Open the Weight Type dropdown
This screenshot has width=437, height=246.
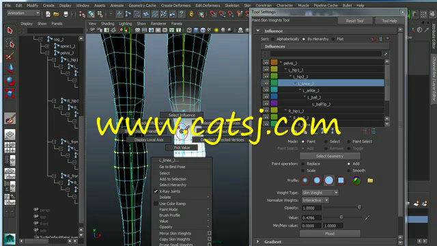[320, 193]
